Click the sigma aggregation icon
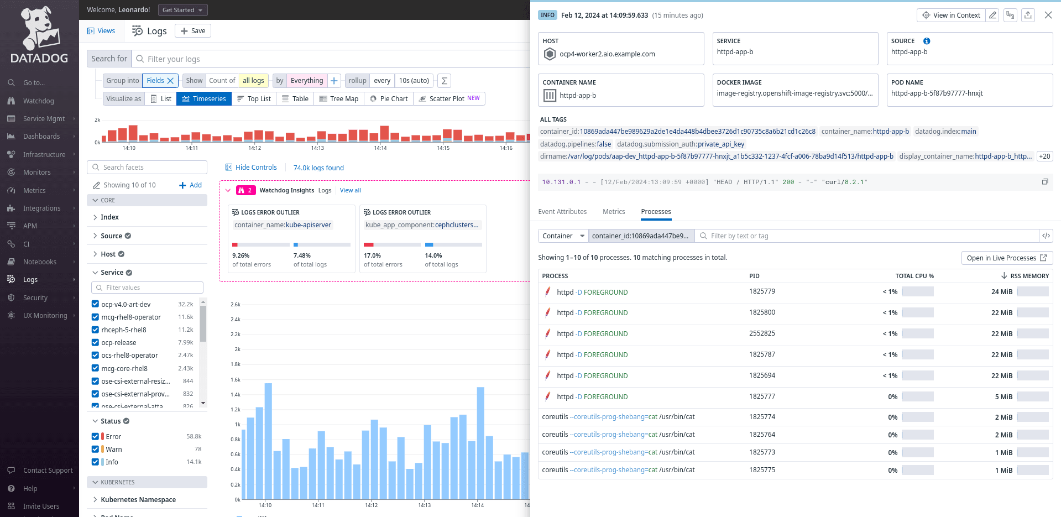The image size is (1061, 517). click(444, 81)
